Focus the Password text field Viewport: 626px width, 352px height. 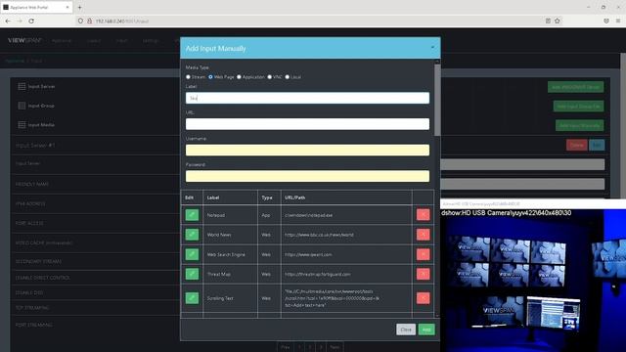point(307,176)
